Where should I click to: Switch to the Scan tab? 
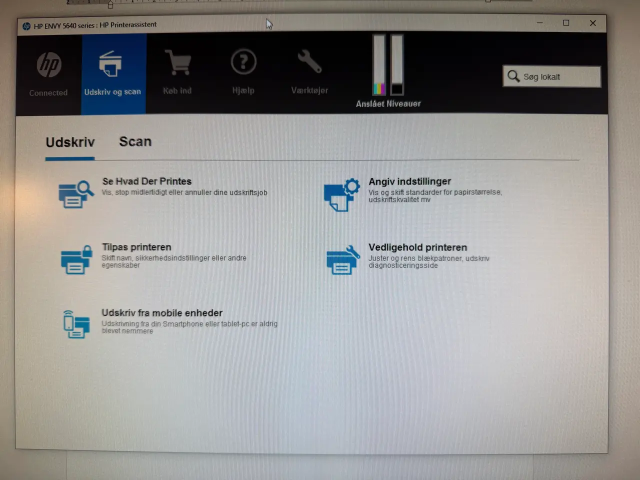point(135,141)
